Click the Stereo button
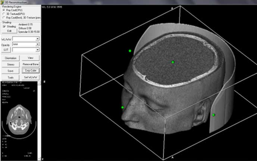 point(10,65)
